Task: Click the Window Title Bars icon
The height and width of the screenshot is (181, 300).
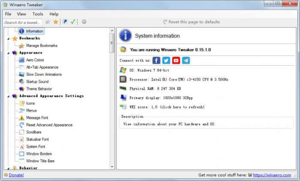Action: 21,161
